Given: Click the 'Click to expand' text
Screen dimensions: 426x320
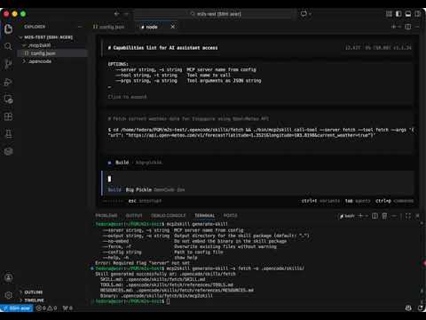Looking at the screenshot, I should (x=127, y=97).
